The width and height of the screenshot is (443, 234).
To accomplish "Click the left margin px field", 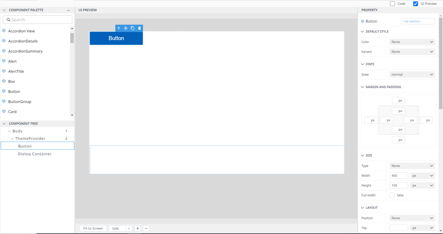I will (371, 120).
